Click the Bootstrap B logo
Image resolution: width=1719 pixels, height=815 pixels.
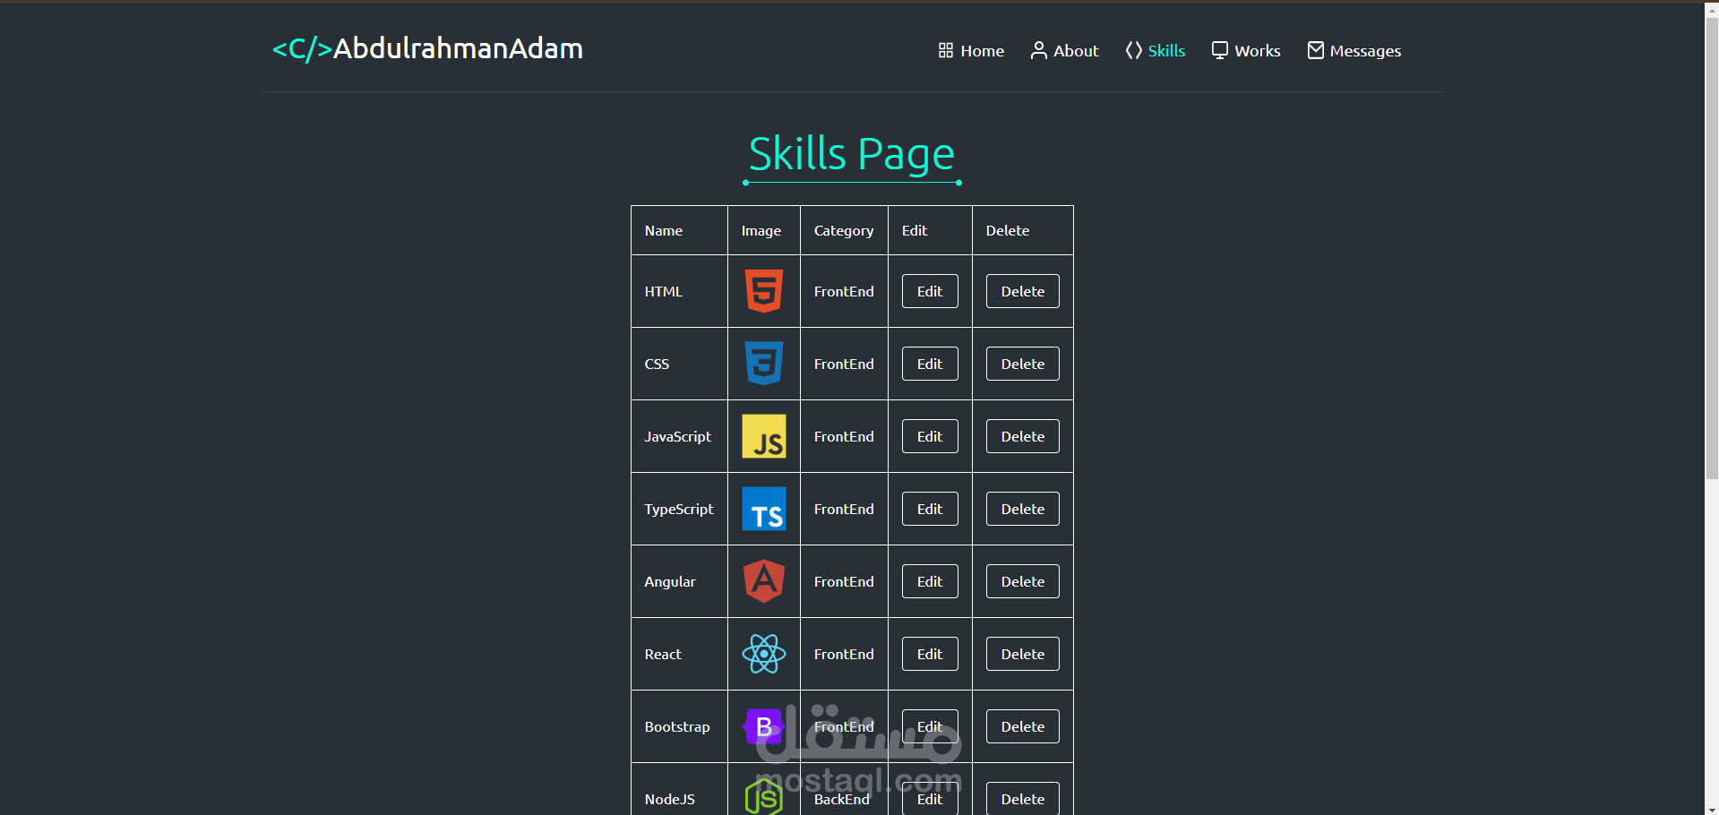click(x=764, y=726)
